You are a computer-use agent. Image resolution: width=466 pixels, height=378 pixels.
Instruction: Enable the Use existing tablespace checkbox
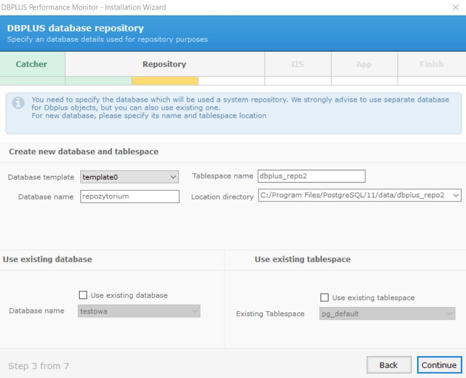click(x=324, y=297)
